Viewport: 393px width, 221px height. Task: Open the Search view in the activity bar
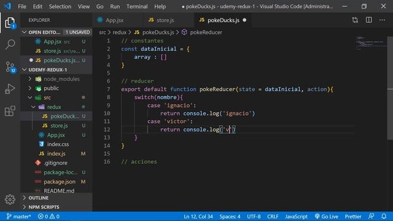pyautogui.click(x=10, y=45)
